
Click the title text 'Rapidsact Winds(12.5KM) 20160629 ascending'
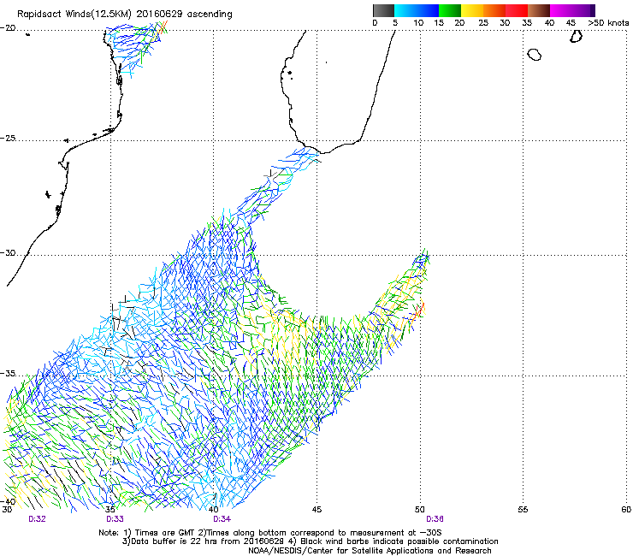(x=125, y=15)
